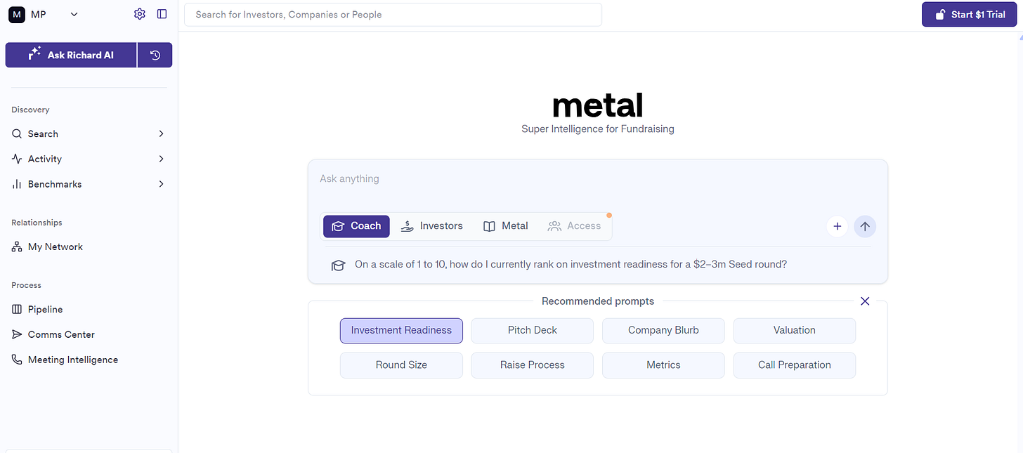The image size is (1023, 453).
Task: Open Benchmarks in the sidebar
Action: pos(54,184)
